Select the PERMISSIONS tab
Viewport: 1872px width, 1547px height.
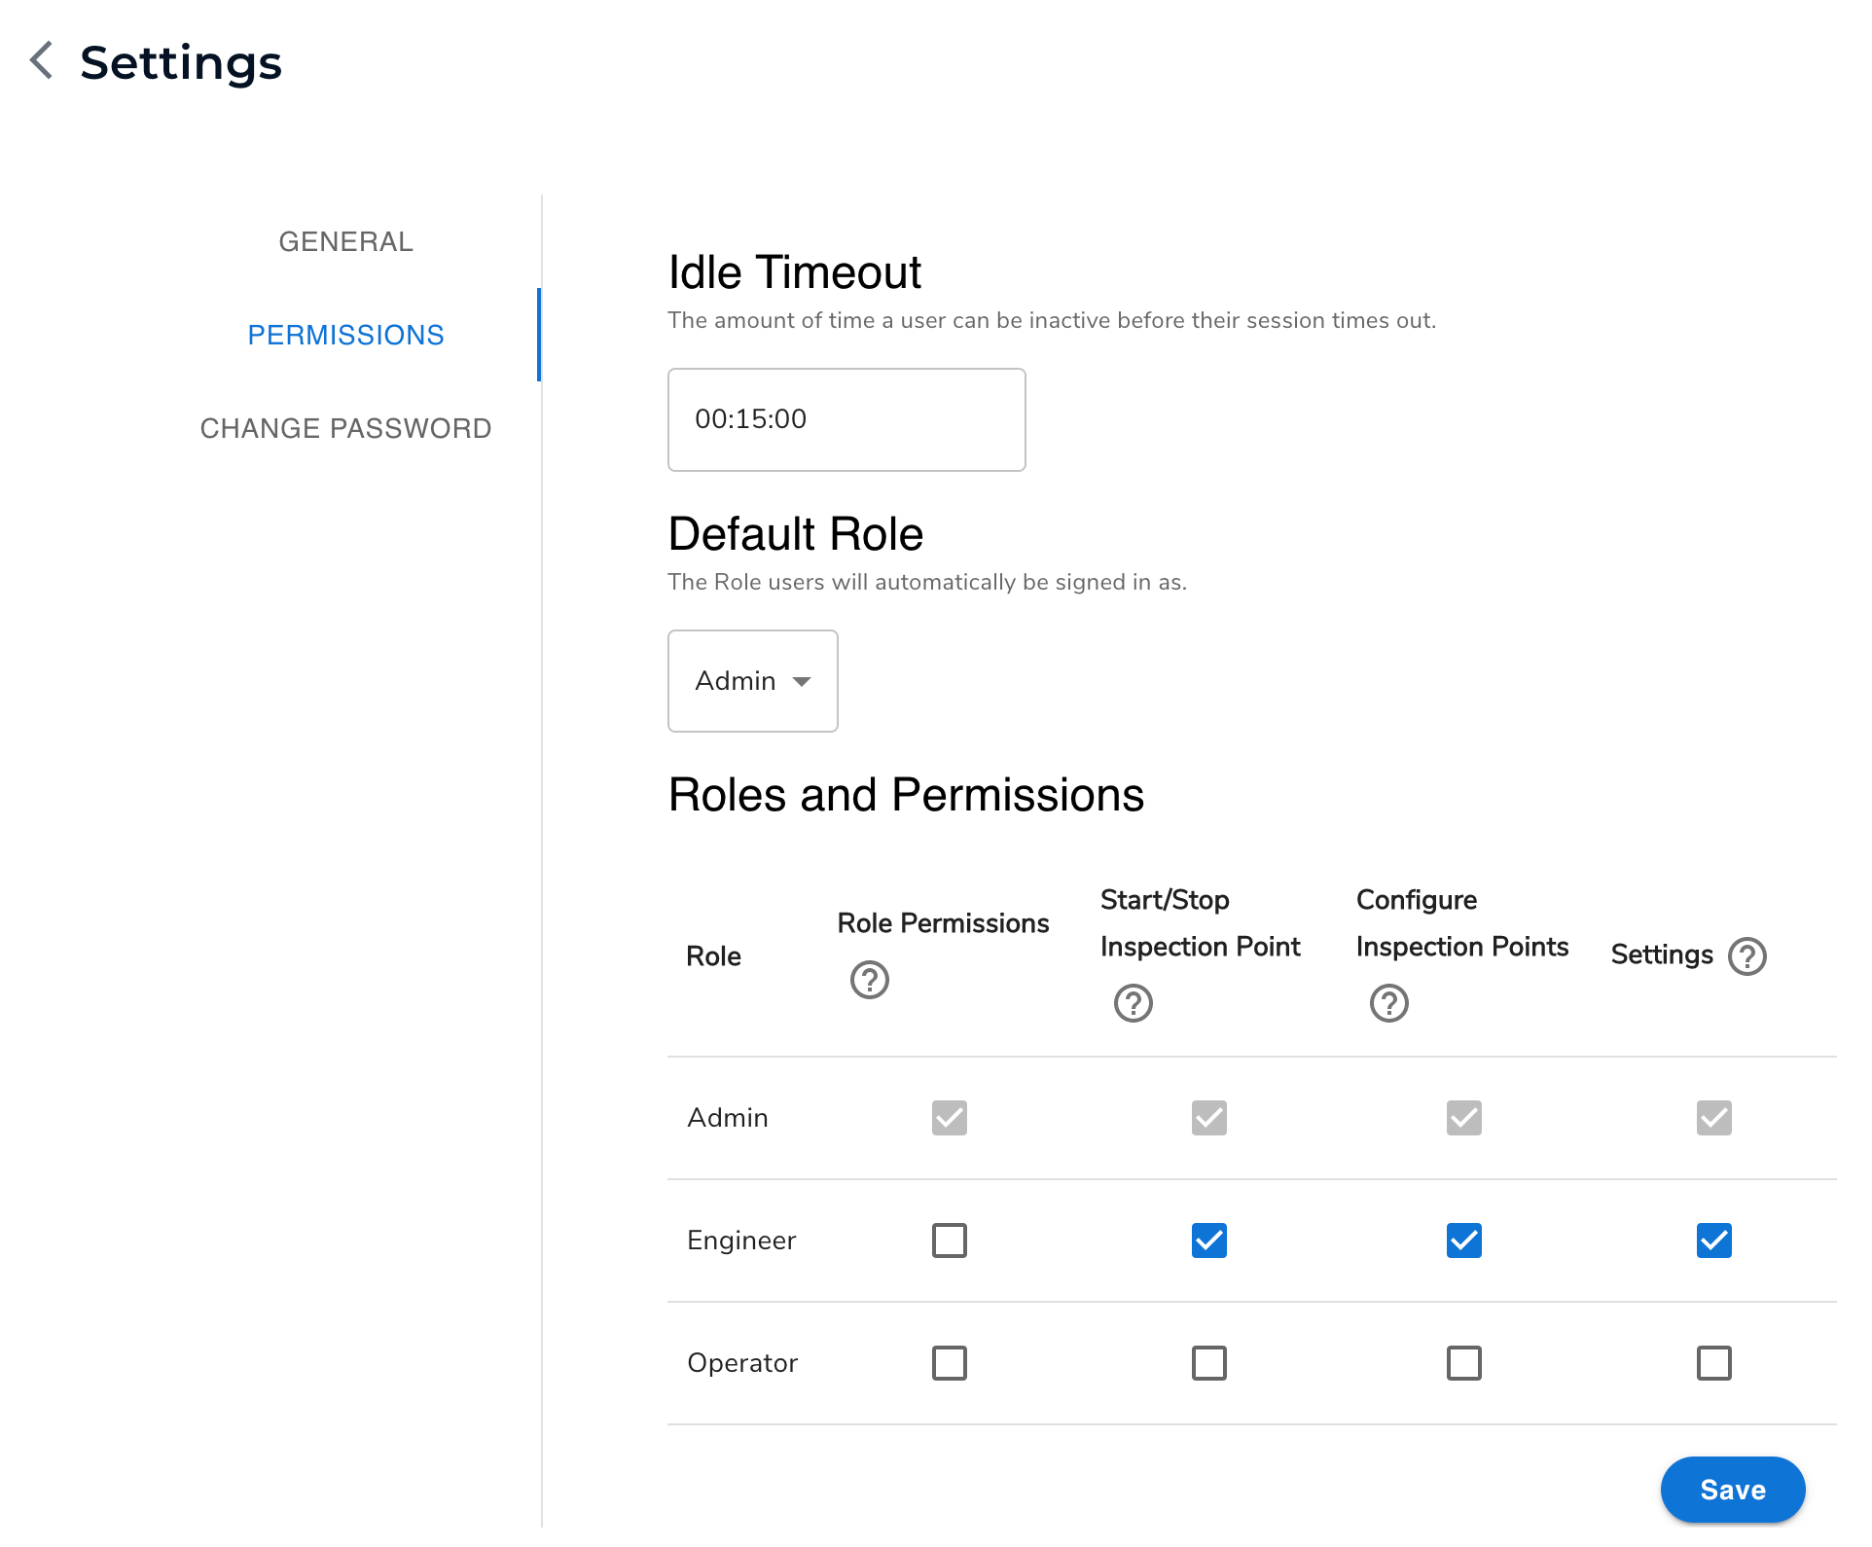pos(345,334)
